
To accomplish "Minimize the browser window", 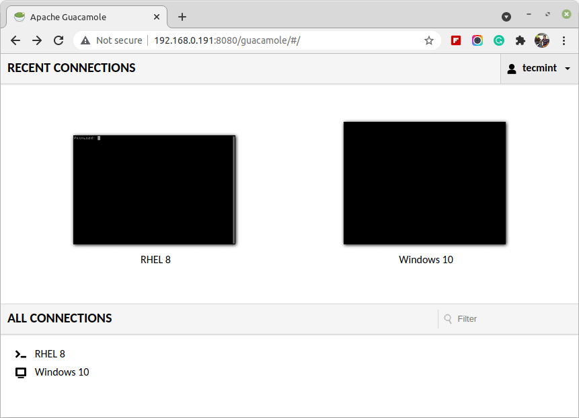I will coord(529,14).
